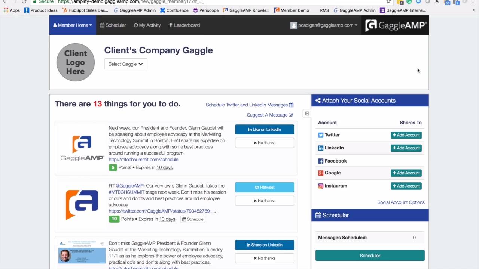
Task: Open the Leaderboard nav item
Action: click(x=184, y=25)
